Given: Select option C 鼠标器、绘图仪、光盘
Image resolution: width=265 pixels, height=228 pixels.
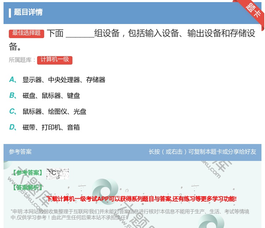Looking at the screenshot, I should [48, 112].
